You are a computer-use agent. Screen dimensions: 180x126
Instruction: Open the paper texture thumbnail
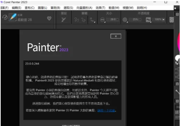[x=171, y=20]
